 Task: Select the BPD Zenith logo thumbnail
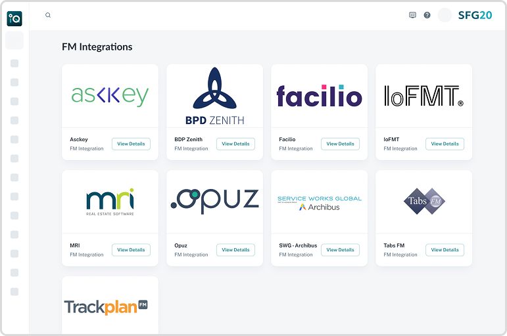(x=214, y=96)
